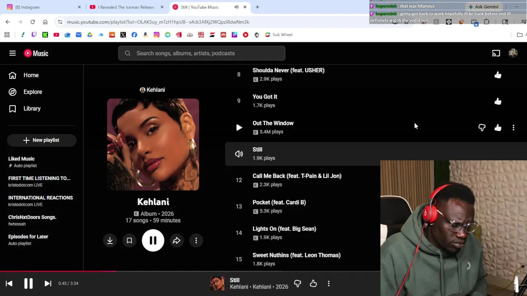Select Call Me Back (feat. T-Pain & Lil Jon)

coord(297,176)
